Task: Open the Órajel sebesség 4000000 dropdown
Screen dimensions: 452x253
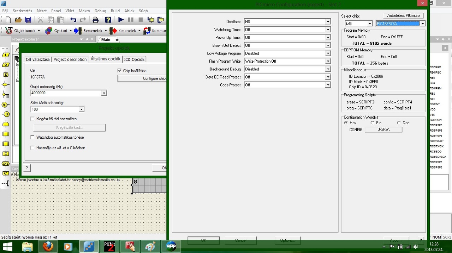Action: pyautogui.click(x=104, y=93)
